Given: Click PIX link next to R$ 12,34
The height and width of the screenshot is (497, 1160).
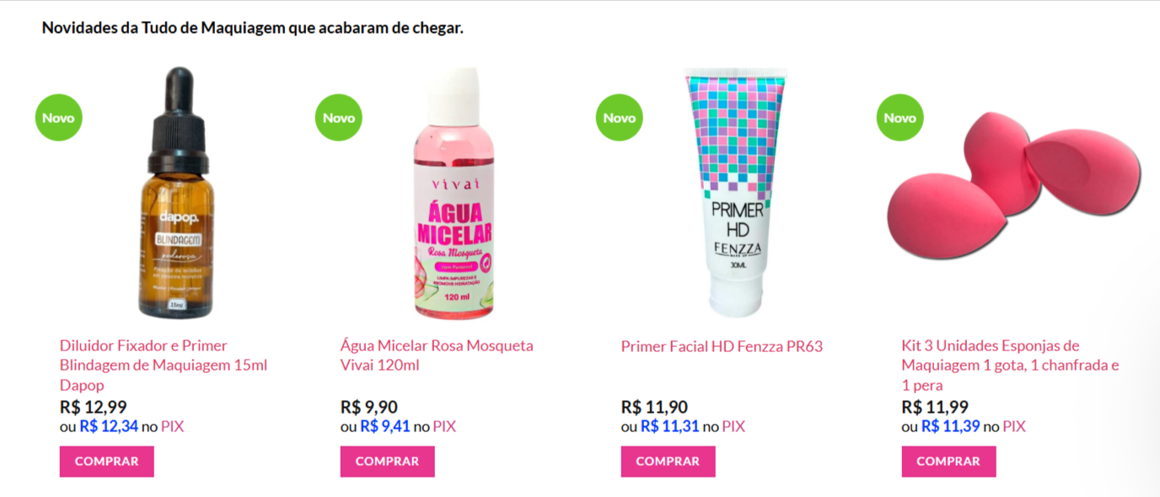Looking at the screenshot, I should (x=172, y=427).
